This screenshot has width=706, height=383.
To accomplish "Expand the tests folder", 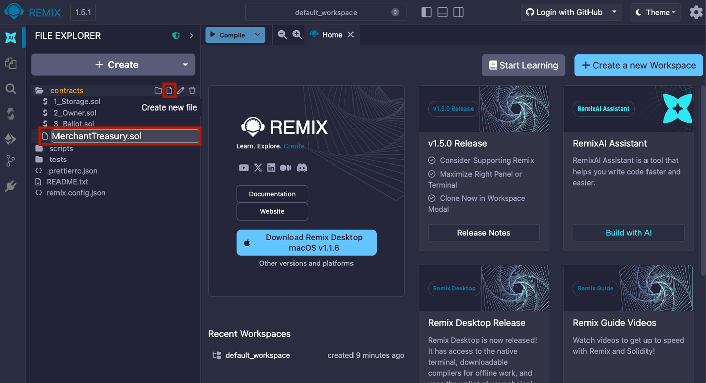I will (58, 160).
